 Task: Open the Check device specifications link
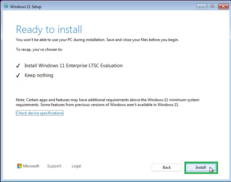coord(39,113)
